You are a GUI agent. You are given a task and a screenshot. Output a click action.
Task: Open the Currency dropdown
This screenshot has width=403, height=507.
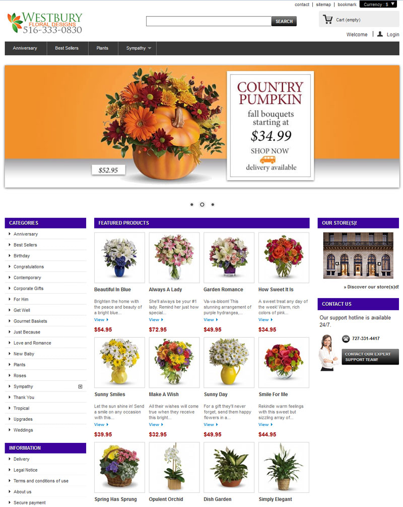(x=378, y=4)
